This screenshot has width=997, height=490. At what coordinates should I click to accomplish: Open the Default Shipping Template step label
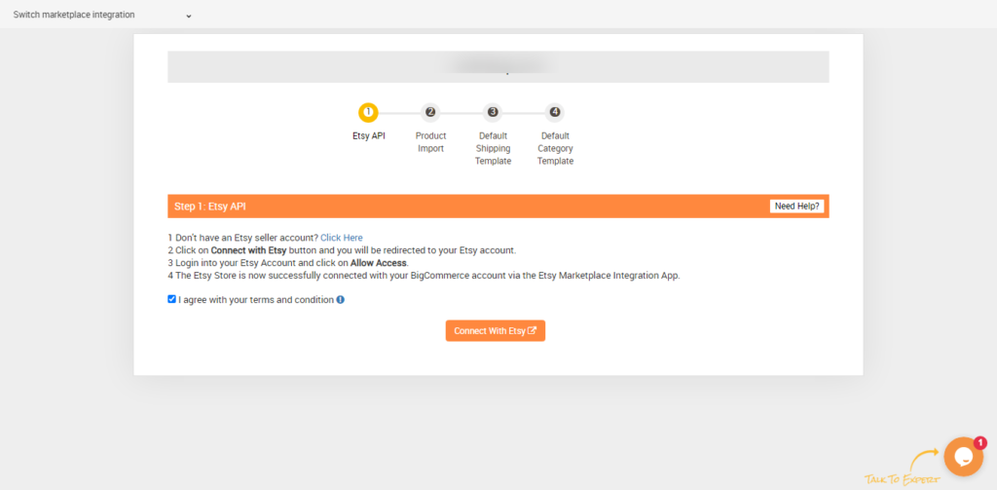point(493,148)
